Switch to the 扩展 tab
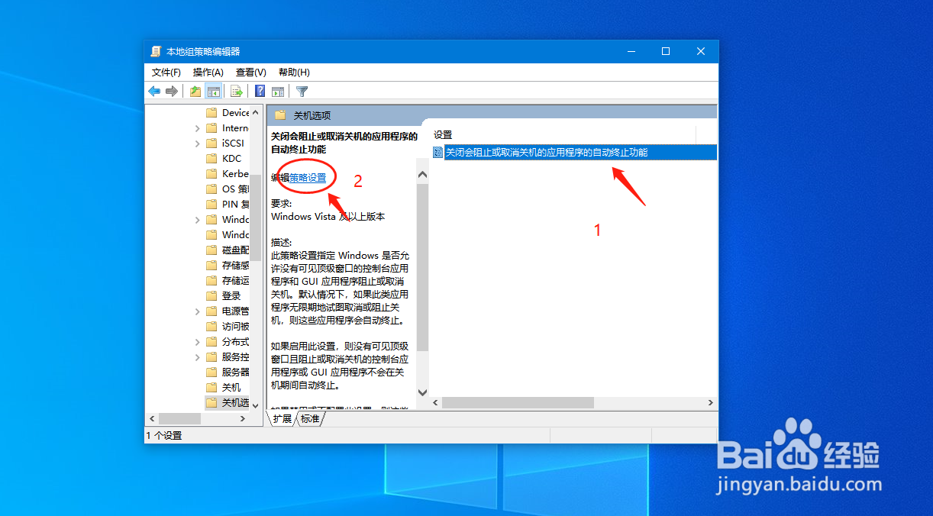 click(x=282, y=419)
